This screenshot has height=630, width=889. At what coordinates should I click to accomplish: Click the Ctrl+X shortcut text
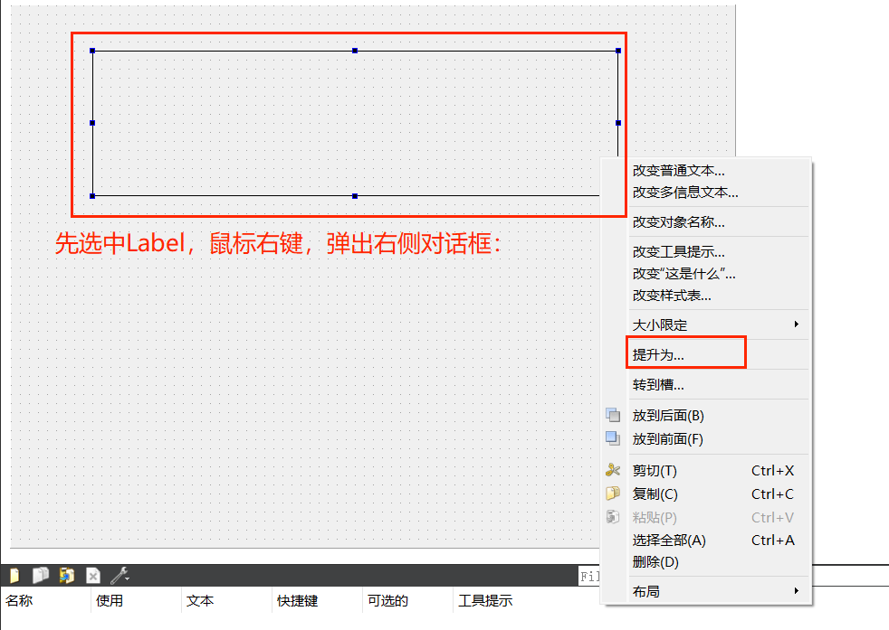coord(773,470)
